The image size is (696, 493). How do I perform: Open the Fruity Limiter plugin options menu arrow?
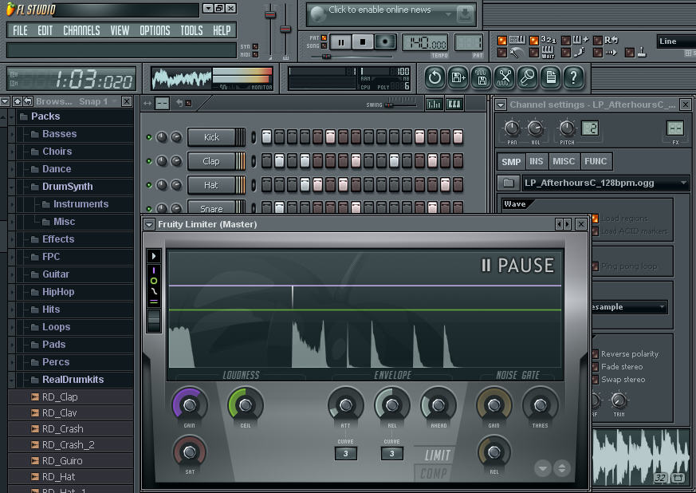point(150,225)
